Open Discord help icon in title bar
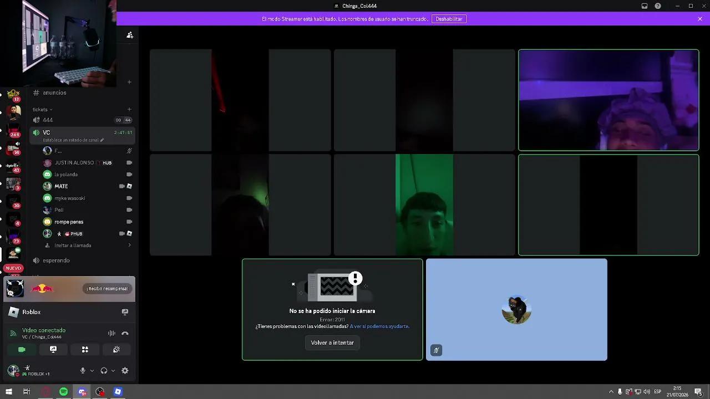The width and height of the screenshot is (710, 399). tap(658, 6)
